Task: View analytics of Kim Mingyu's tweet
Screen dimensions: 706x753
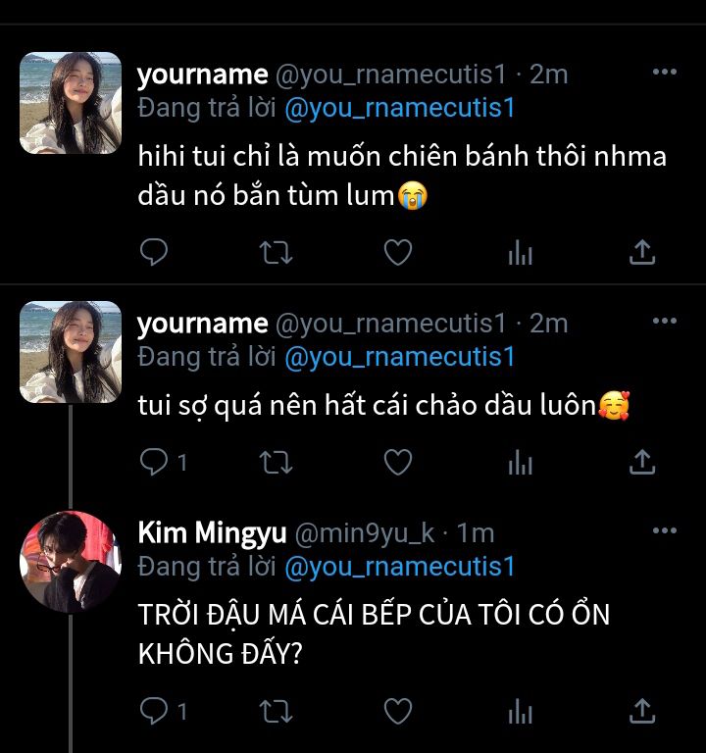Action: (520, 710)
